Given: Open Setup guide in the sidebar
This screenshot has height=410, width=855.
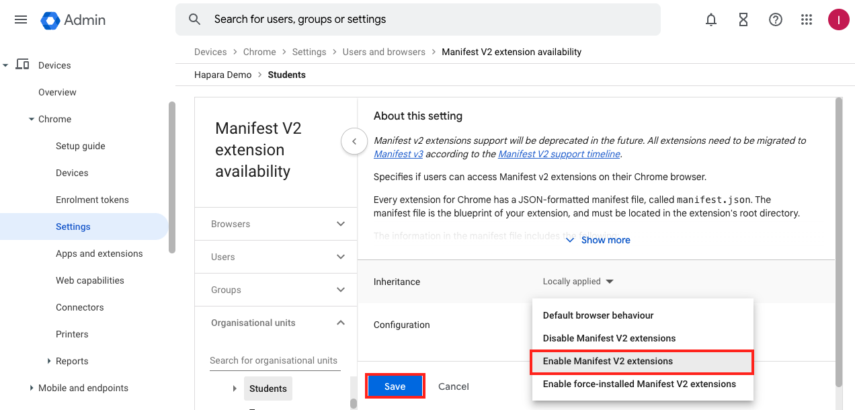Looking at the screenshot, I should pyautogui.click(x=81, y=146).
